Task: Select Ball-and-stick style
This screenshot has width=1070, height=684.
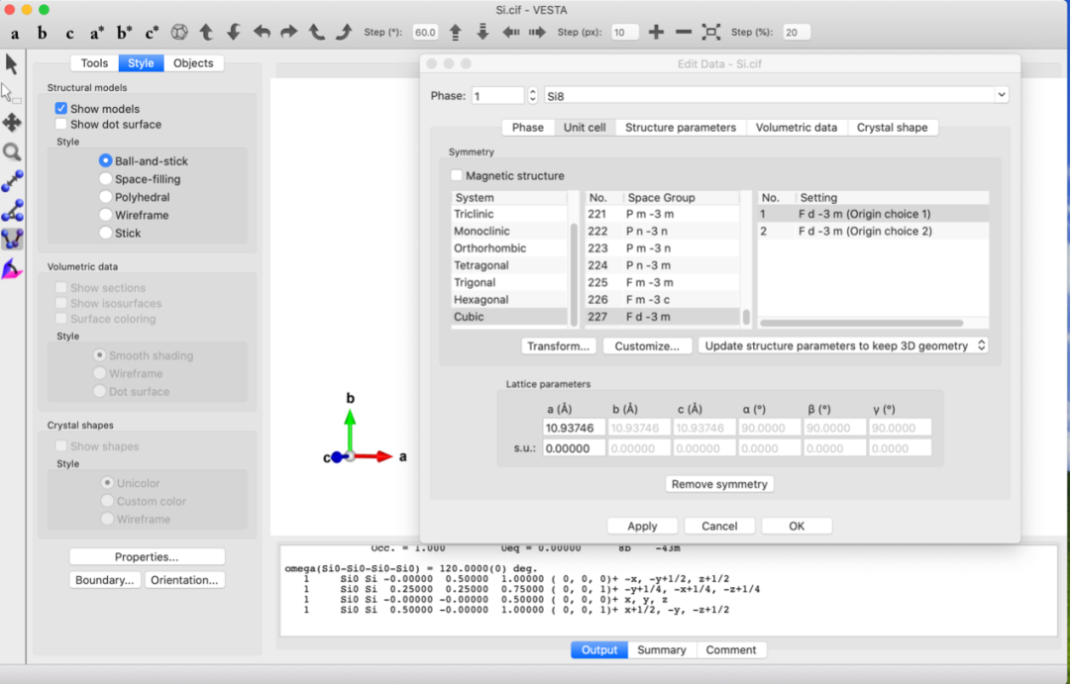Action: [105, 161]
